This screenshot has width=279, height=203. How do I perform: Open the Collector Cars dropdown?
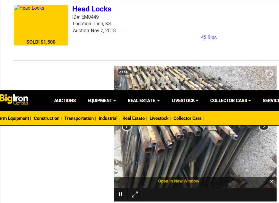point(230,101)
